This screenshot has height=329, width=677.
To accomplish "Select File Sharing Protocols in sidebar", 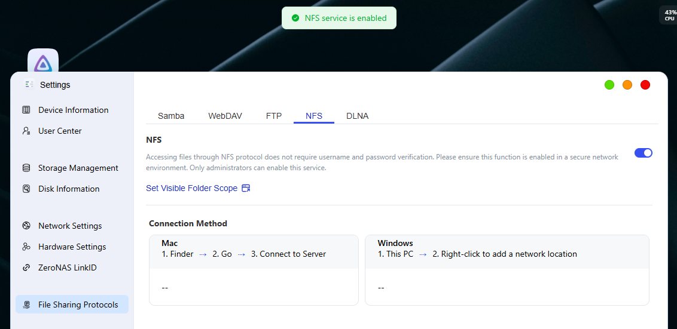I will [72, 305].
